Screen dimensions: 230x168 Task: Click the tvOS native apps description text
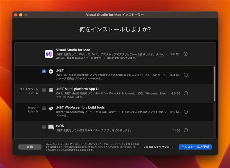tap(94, 130)
